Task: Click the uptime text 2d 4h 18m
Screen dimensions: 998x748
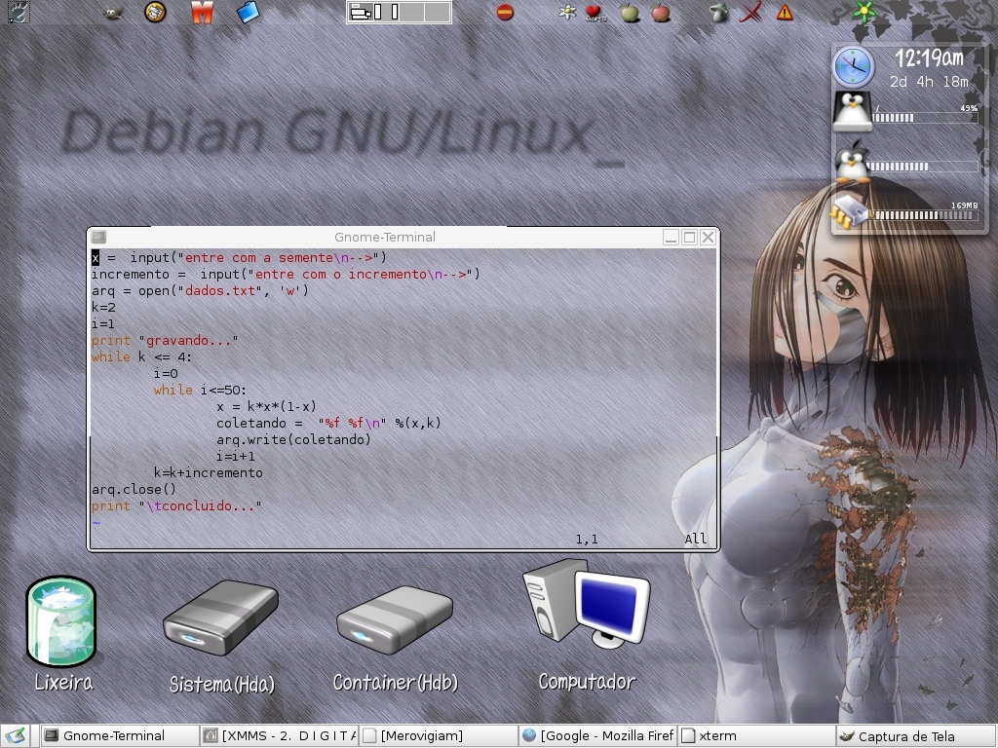Action: (x=929, y=82)
